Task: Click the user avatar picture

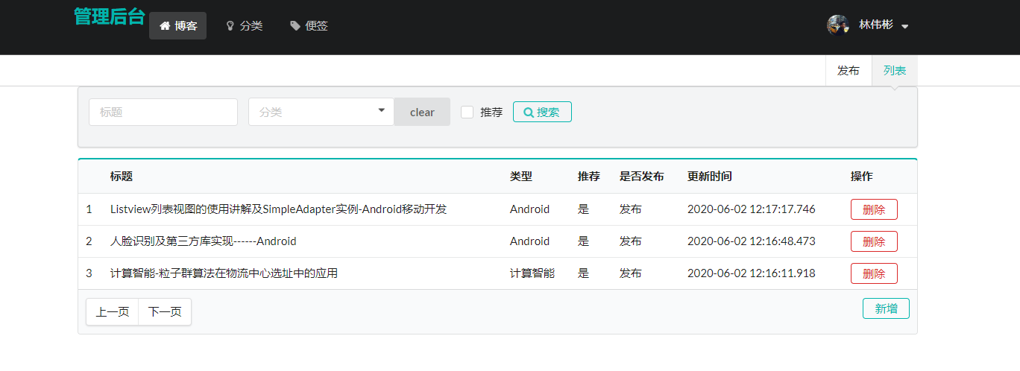Action: coord(838,25)
